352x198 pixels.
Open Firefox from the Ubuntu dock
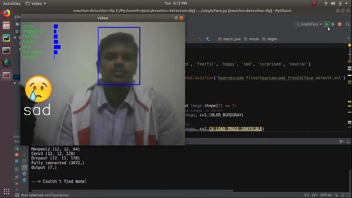pyautogui.click(x=6, y=13)
